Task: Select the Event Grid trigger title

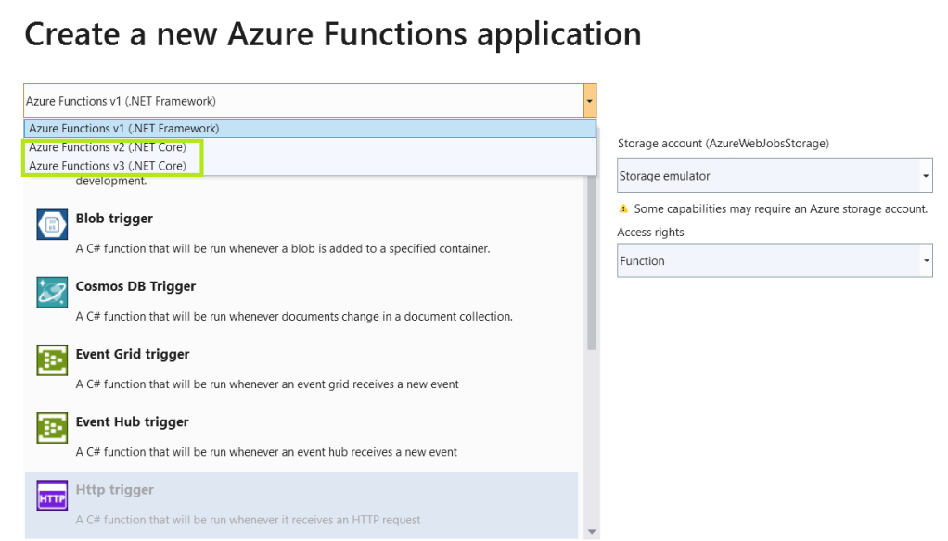Action: 133,354
